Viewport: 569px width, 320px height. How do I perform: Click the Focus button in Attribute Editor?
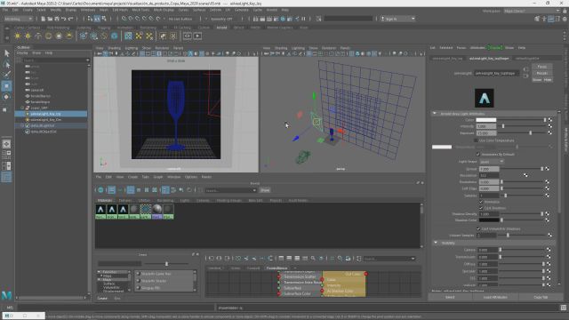541,67
